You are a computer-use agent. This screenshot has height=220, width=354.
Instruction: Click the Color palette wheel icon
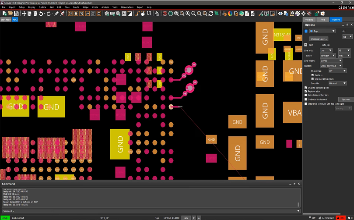click(x=231, y=14)
